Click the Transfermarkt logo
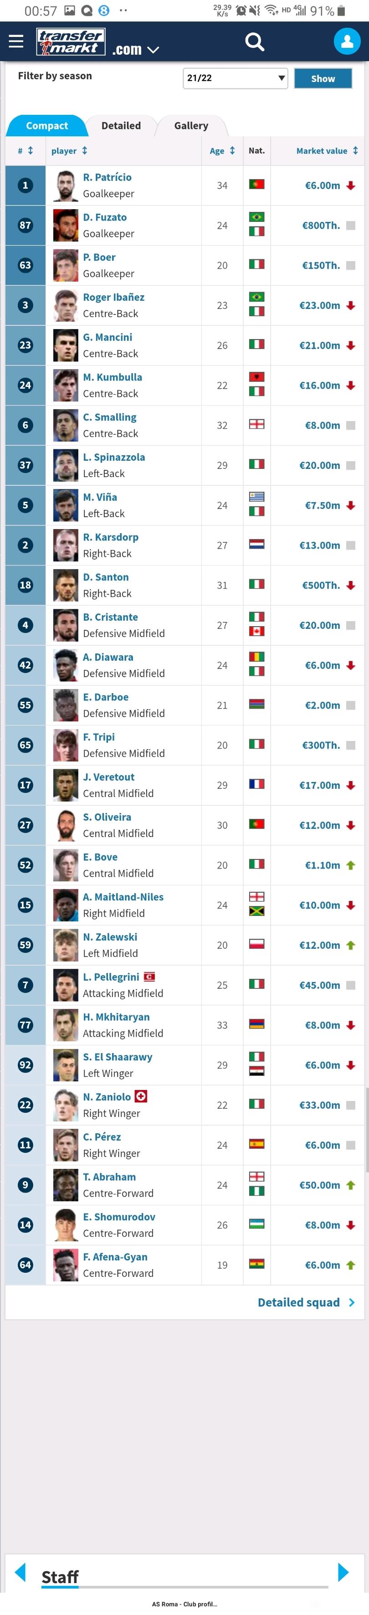369x1615 pixels. (x=71, y=42)
